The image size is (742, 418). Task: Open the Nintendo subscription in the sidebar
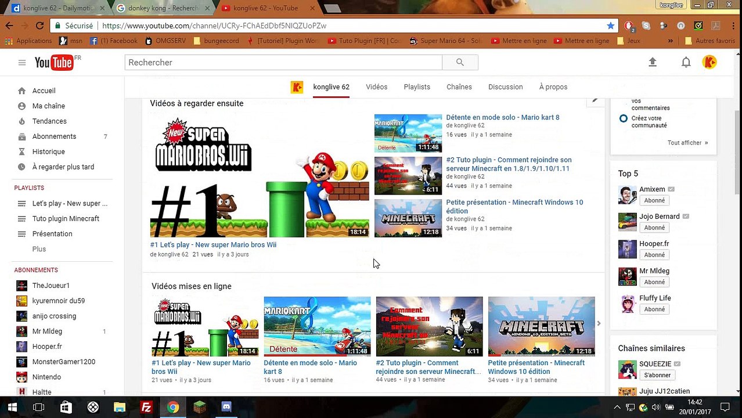point(46,377)
